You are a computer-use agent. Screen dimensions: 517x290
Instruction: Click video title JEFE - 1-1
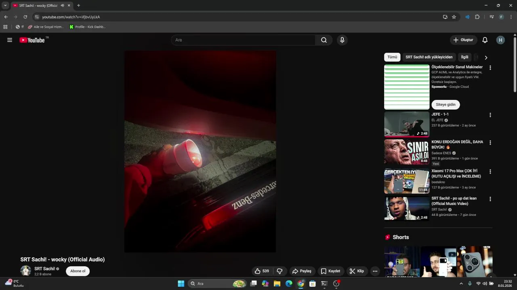tap(440, 114)
